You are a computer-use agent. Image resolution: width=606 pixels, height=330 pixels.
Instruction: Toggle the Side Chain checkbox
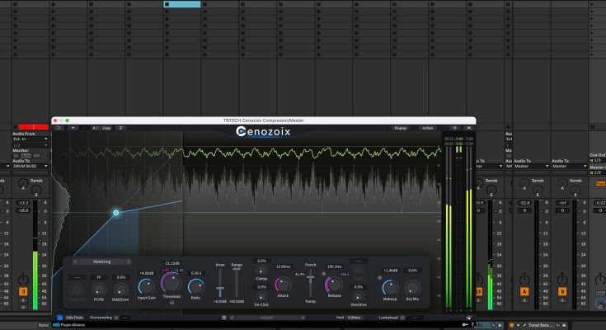pos(60,317)
